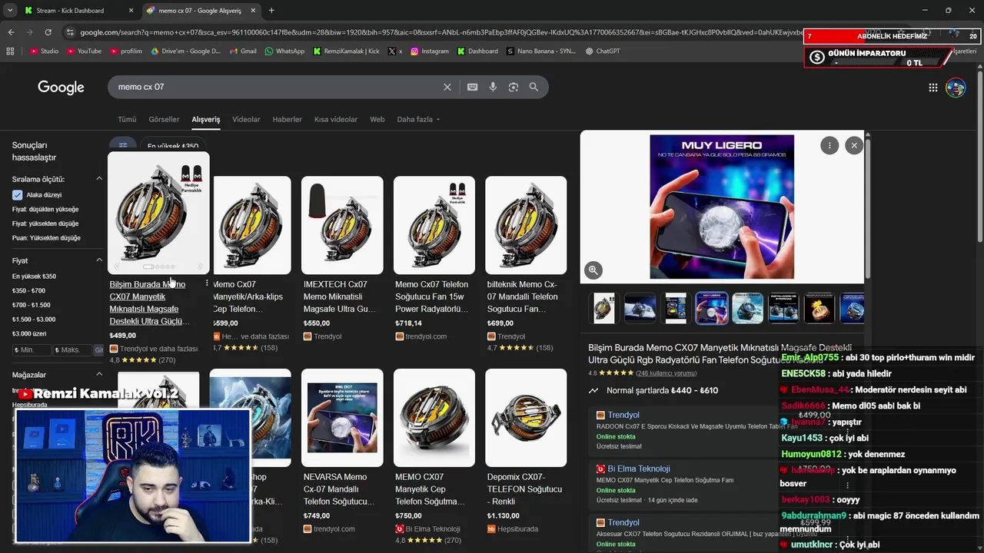The image size is (984, 553).
Task: Open Google Lens image search icon
Action: click(514, 87)
